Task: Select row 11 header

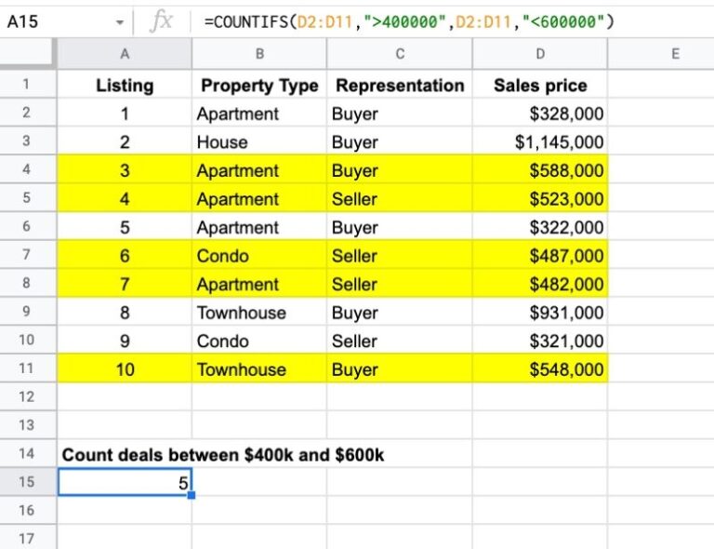Action: click(28, 369)
